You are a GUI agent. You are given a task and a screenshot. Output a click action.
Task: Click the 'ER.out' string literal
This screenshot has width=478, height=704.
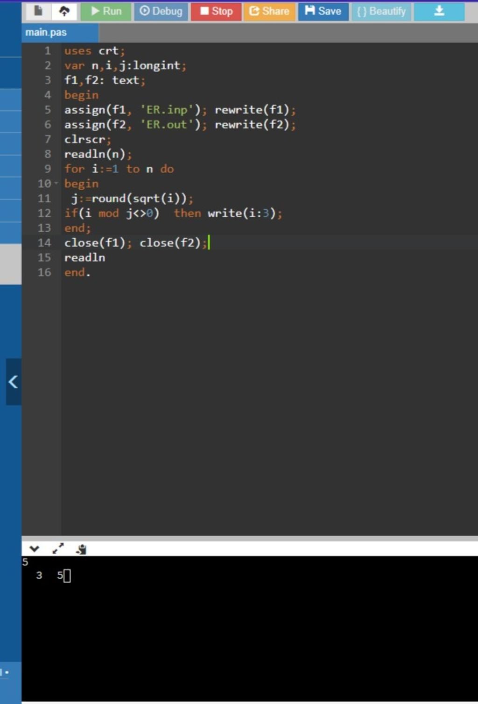(167, 125)
